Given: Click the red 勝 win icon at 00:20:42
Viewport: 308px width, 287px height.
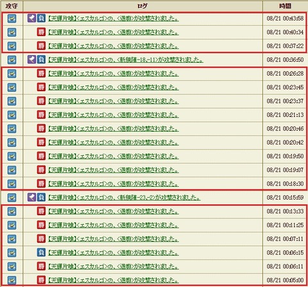Looking at the screenshot, I should point(41,142).
